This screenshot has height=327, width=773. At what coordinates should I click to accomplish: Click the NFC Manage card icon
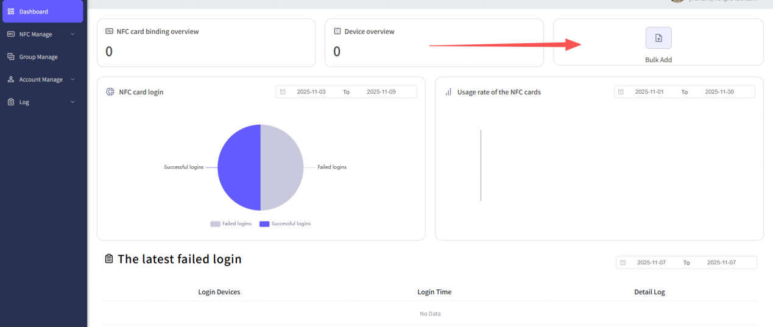click(11, 34)
